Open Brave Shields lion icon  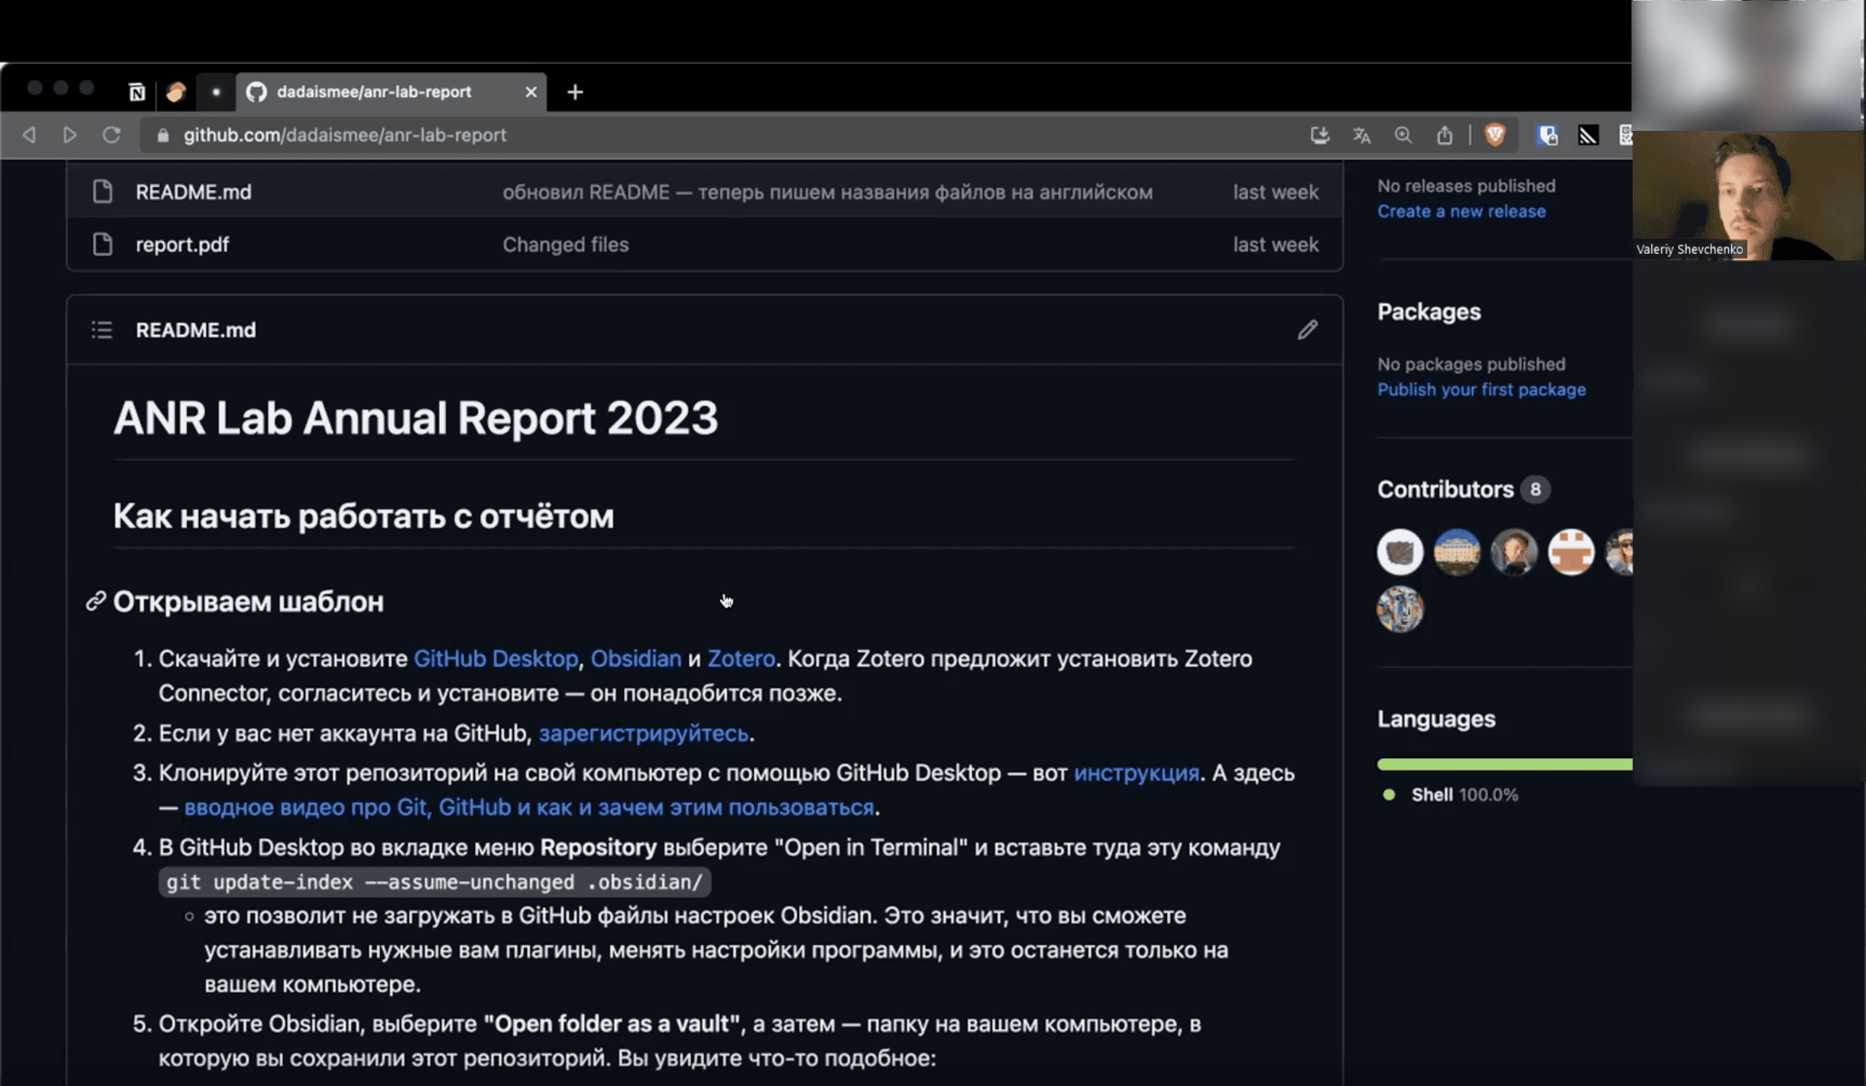click(1495, 135)
